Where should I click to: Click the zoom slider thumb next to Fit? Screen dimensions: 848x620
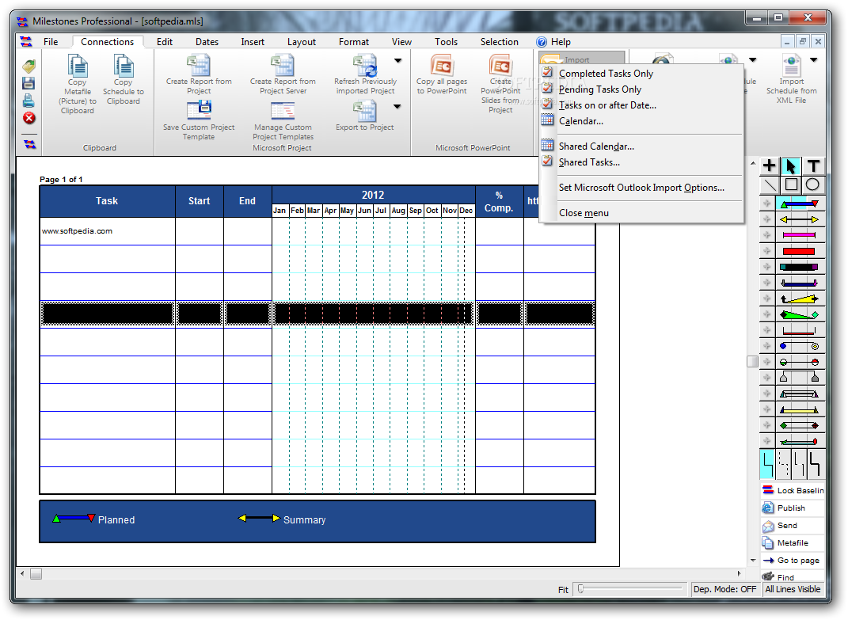(581, 588)
